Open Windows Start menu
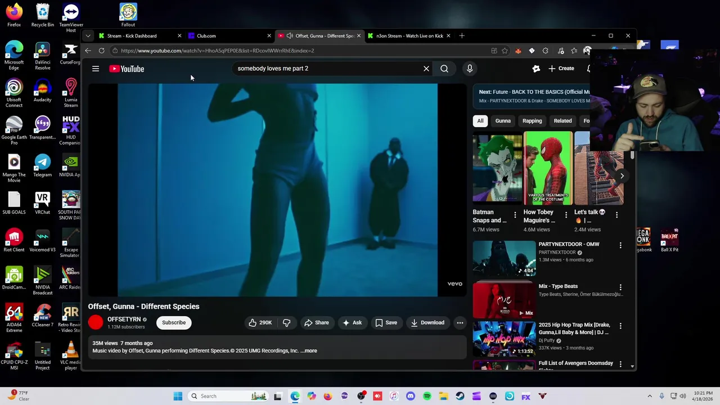 [x=178, y=396]
